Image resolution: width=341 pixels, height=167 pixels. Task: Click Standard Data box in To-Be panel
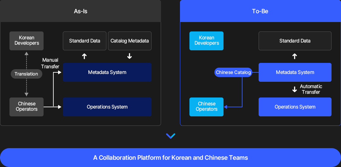click(x=295, y=41)
